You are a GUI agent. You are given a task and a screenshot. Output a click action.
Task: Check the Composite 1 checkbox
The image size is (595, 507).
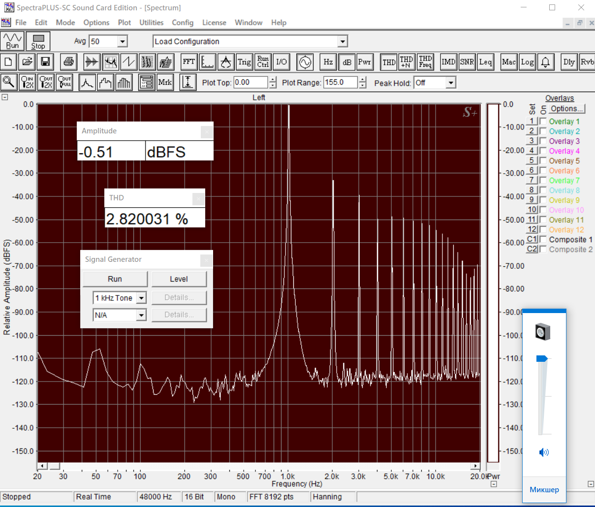point(543,240)
